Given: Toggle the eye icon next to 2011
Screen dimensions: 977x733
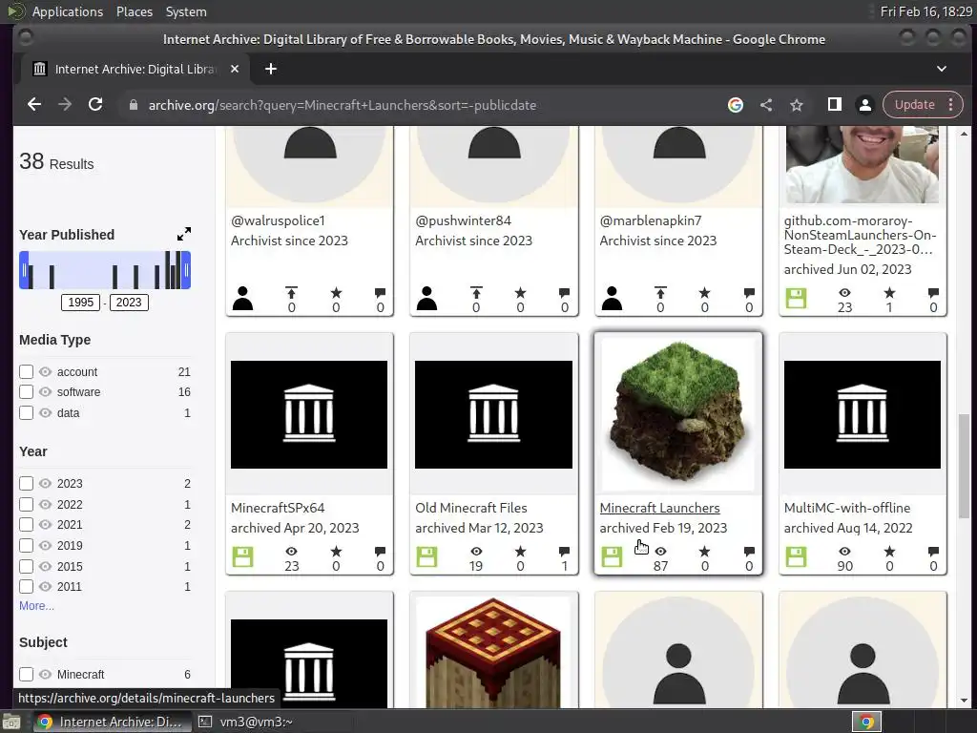Looking at the screenshot, I should 45,587.
